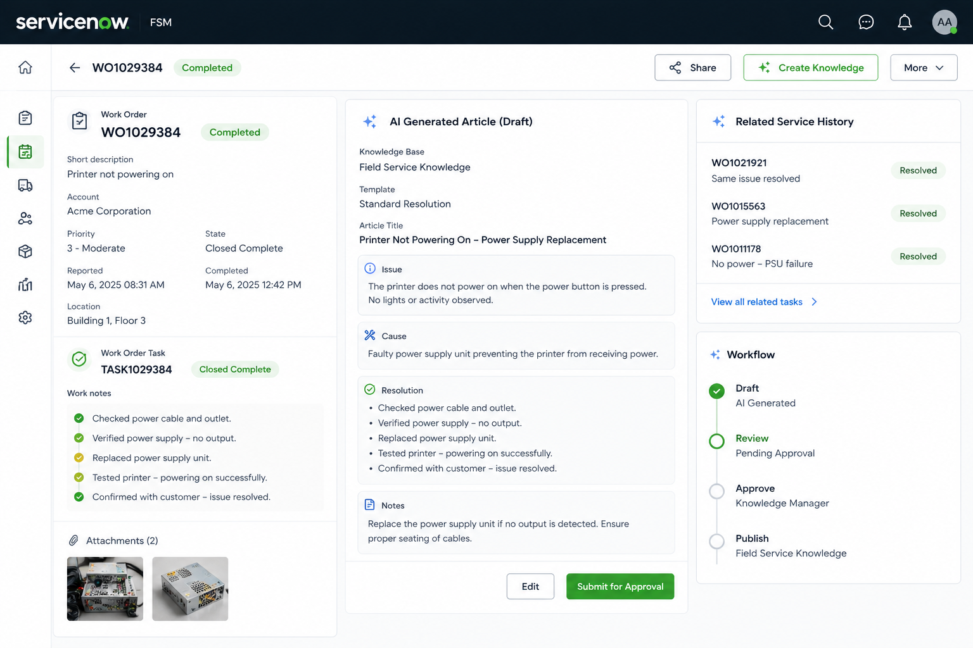The image size is (973, 648).
Task: Click 'Attachments (2)' heading
Action: point(122,540)
